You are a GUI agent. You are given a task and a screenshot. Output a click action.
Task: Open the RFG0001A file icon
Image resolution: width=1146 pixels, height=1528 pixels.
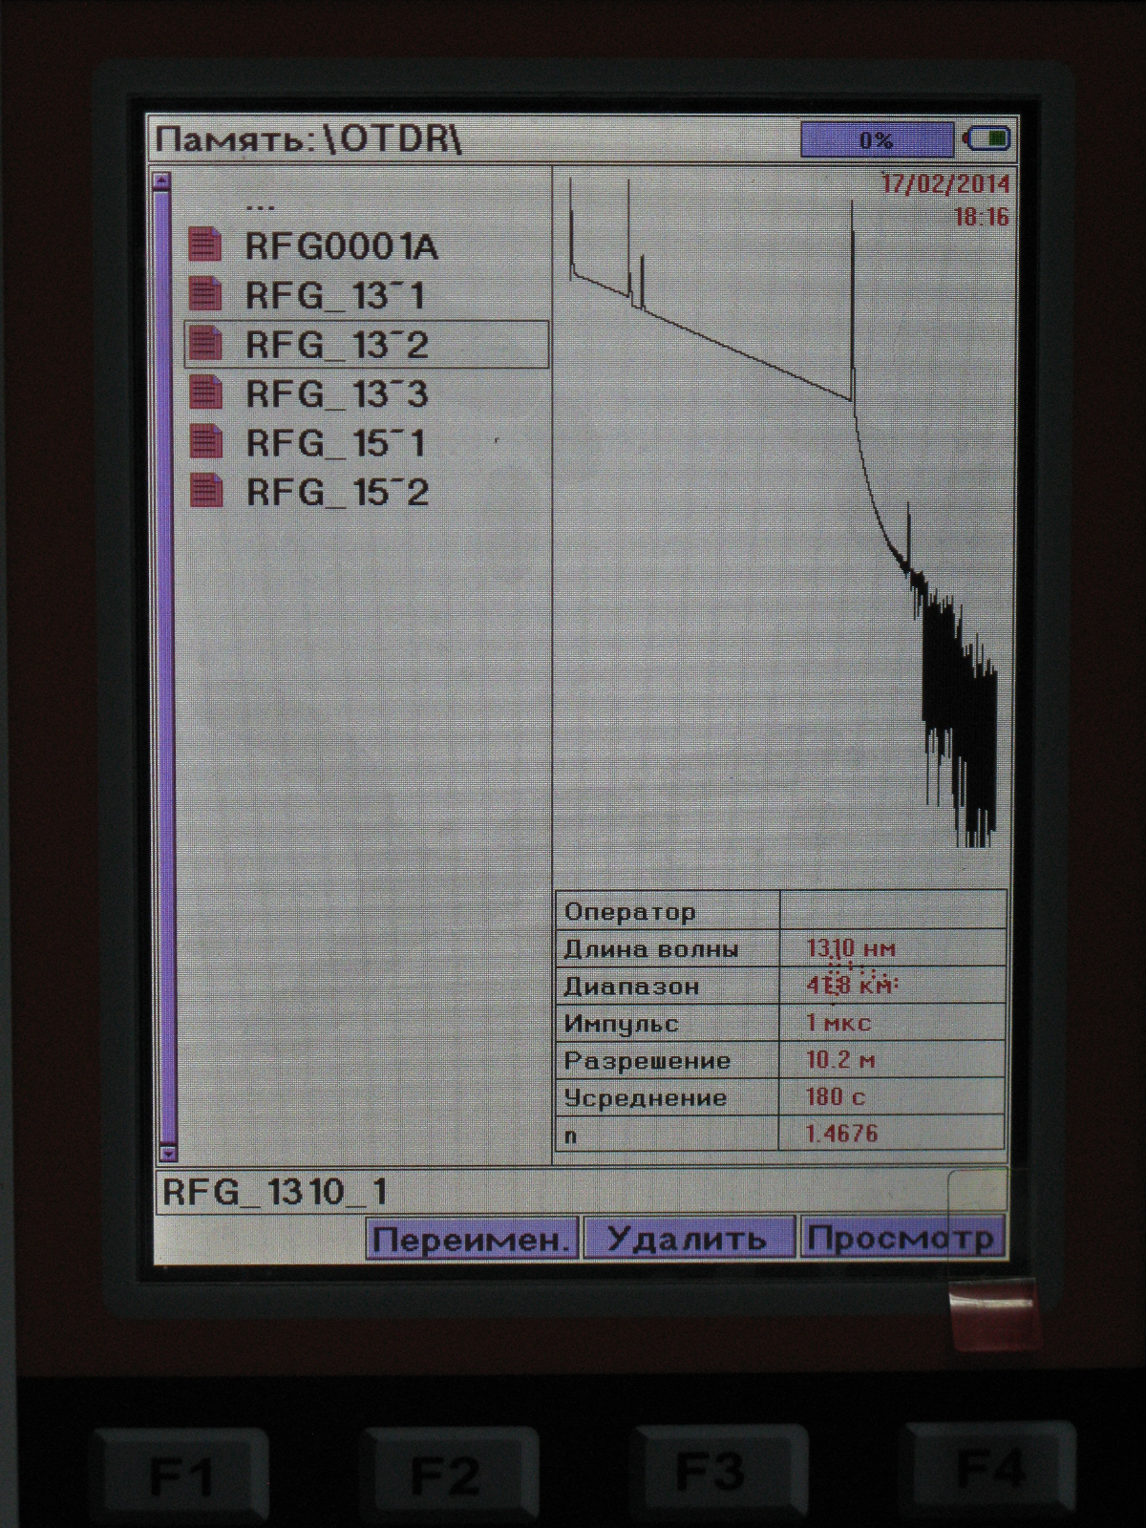[x=205, y=244]
